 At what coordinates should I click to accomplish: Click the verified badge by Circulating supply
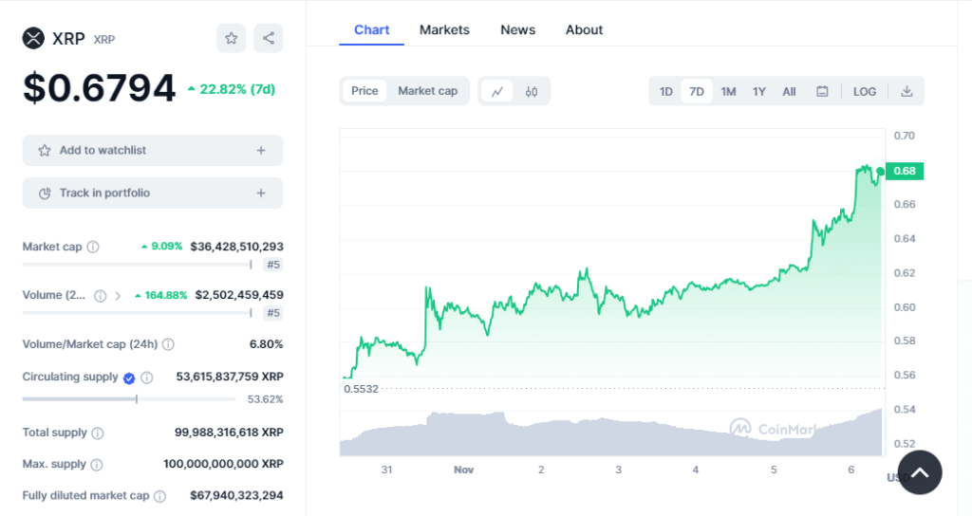129,378
